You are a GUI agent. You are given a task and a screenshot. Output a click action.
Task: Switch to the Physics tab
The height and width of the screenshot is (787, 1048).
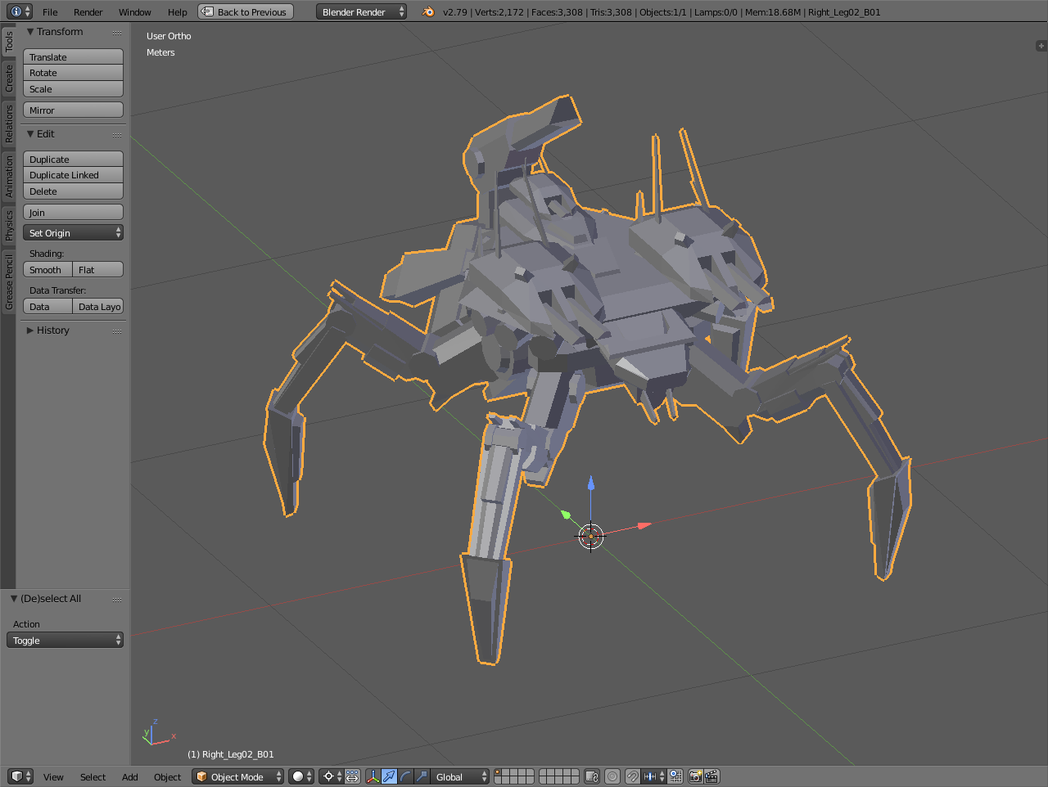point(9,225)
